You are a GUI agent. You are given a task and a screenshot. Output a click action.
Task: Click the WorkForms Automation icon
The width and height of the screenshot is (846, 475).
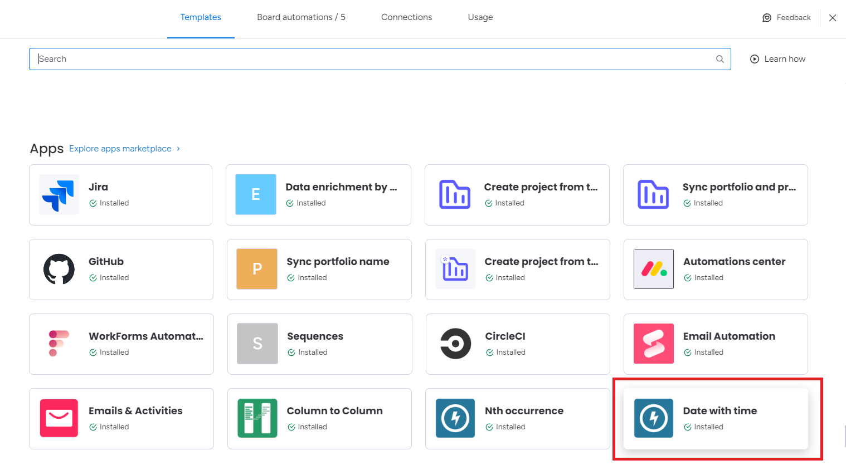[x=59, y=344]
